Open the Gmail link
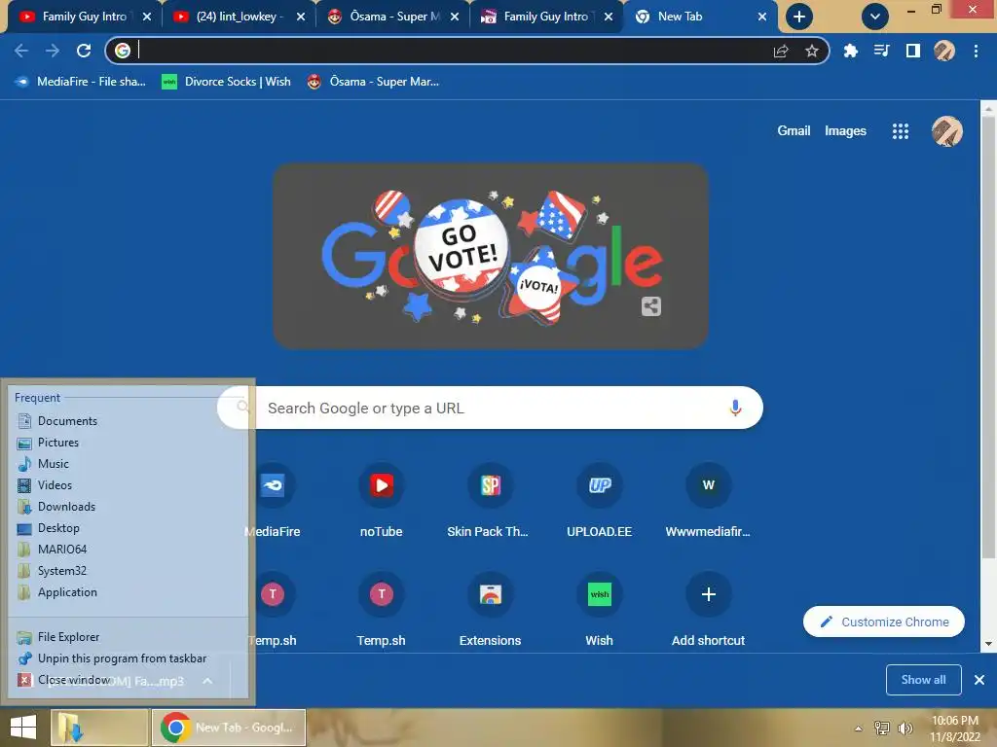Viewport: 997px width, 747px height. (x=794, y=131)
